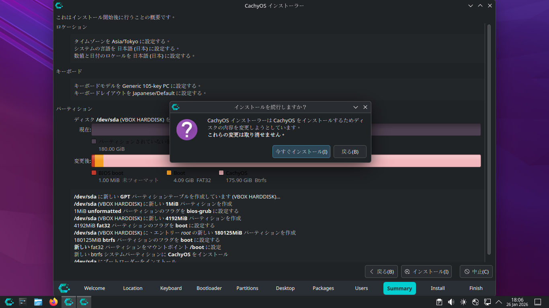Open the Keyboard step
The width and height of the screenshot is (549, 308).
coord(171,288)
